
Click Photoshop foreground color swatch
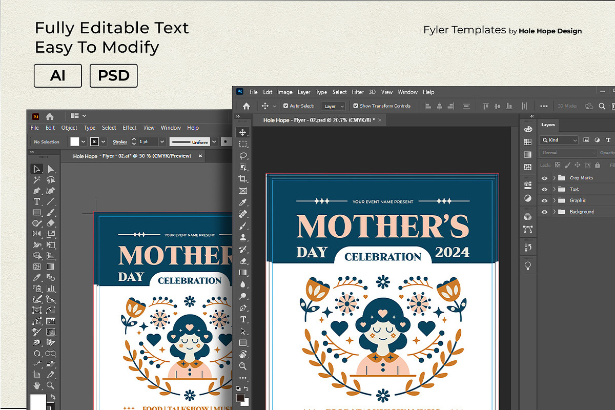coord(240,398)
